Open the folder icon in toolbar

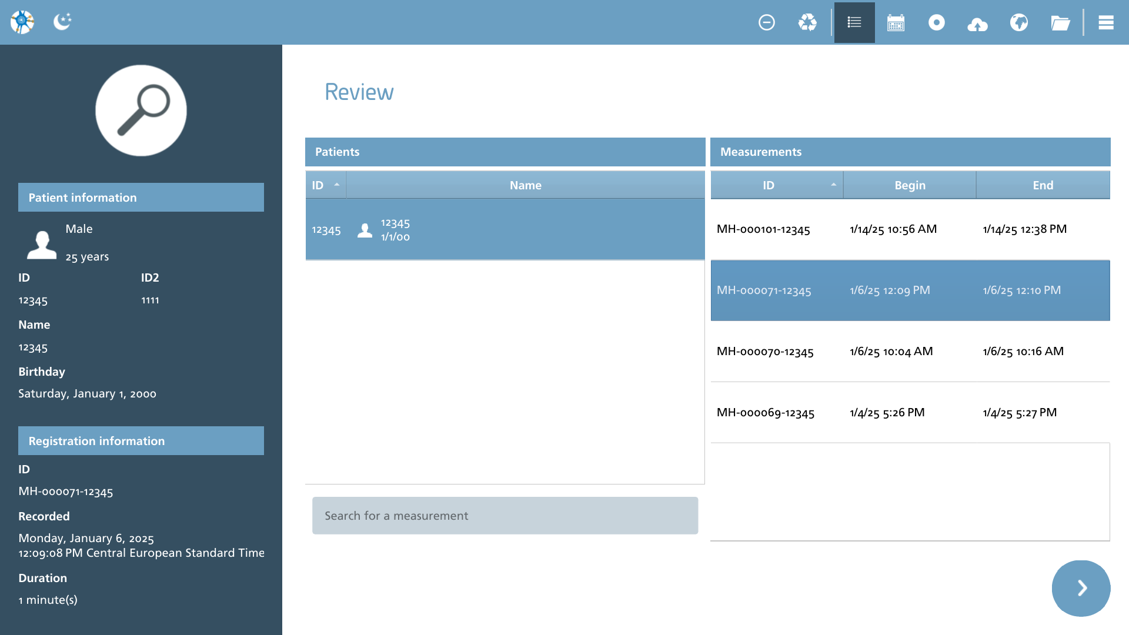[x=1060, y=23]
